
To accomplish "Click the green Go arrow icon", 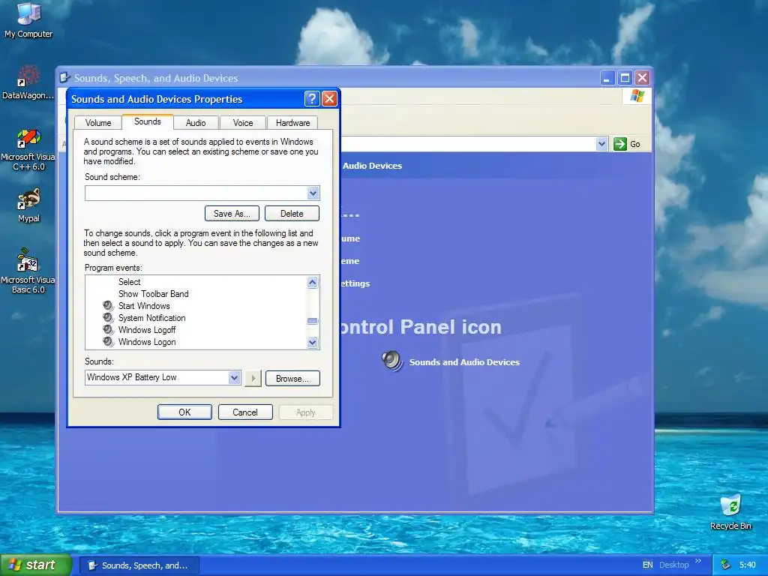I will coord(620,144).
